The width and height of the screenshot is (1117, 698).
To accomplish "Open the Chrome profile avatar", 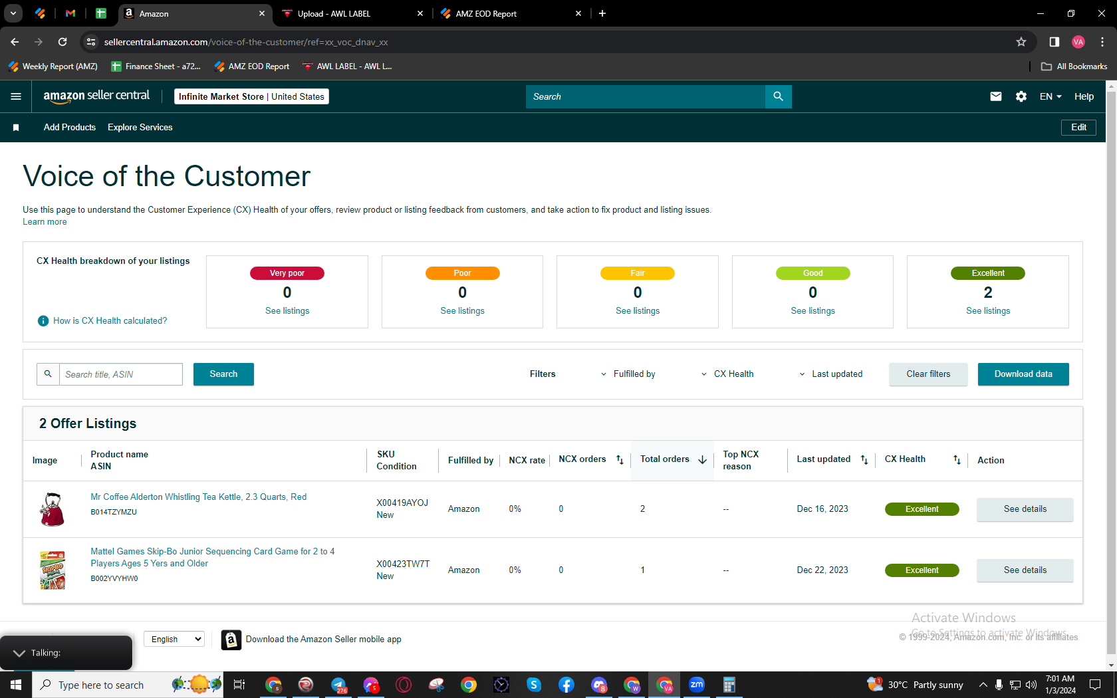I will click(x=1078, y=42).
